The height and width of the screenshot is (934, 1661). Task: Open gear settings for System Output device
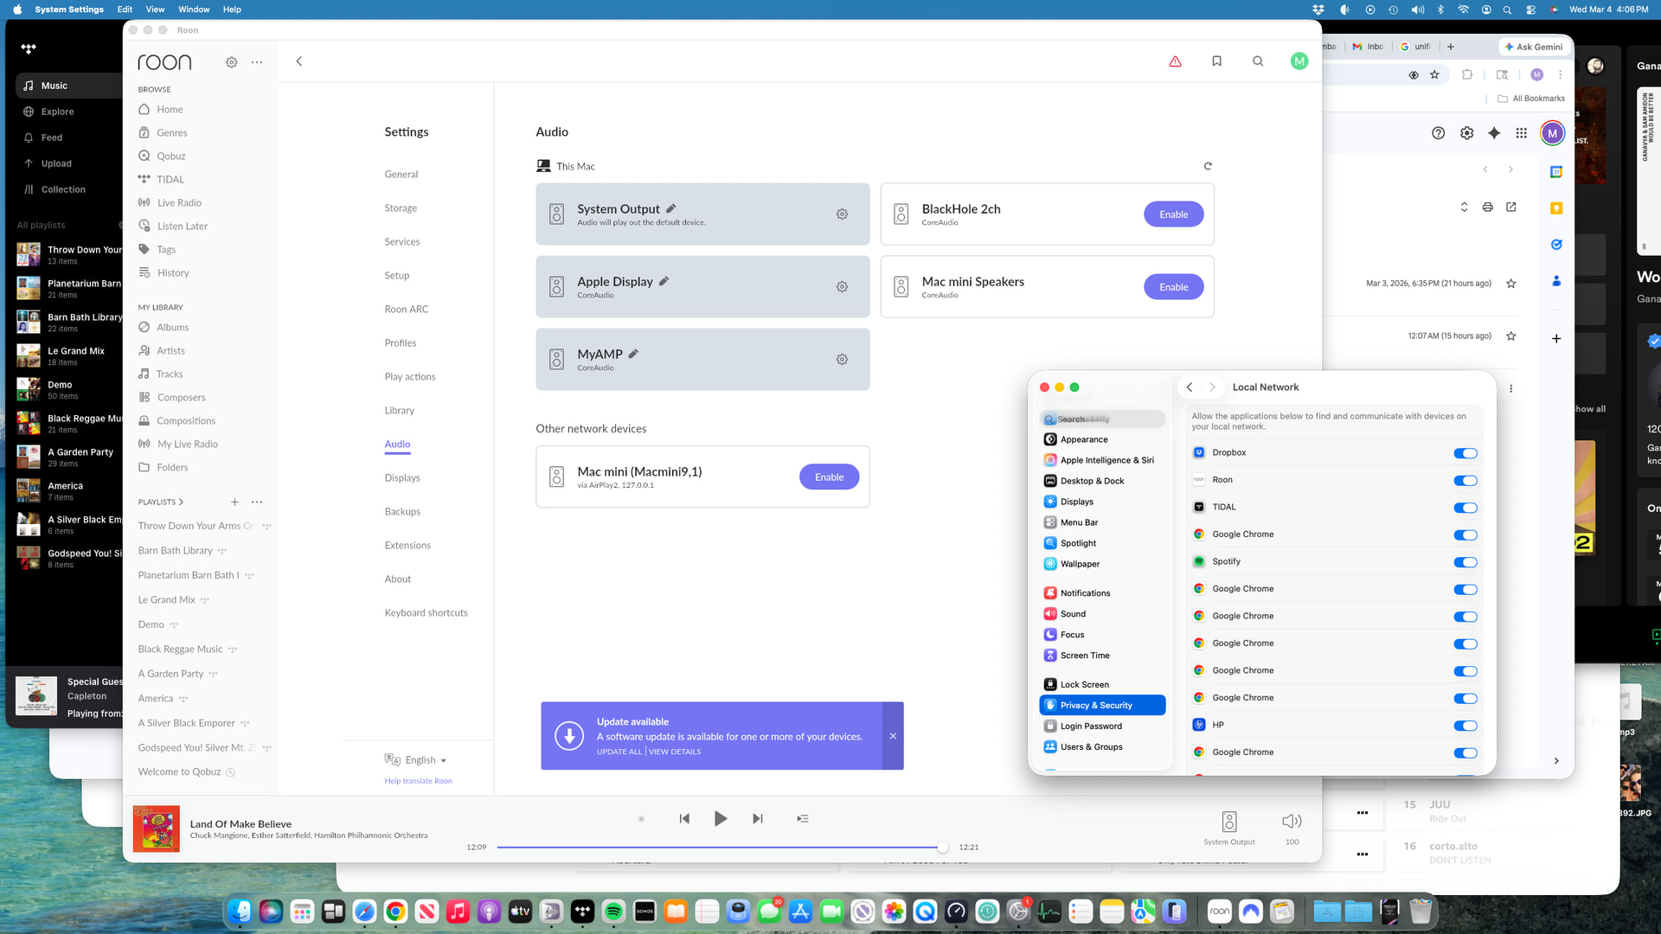click(842, 214)
